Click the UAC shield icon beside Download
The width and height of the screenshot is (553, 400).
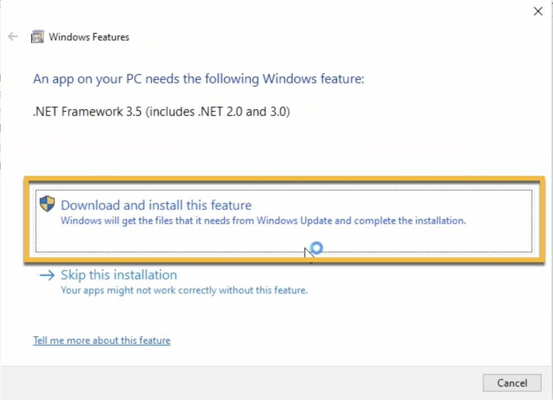point(47,204)
